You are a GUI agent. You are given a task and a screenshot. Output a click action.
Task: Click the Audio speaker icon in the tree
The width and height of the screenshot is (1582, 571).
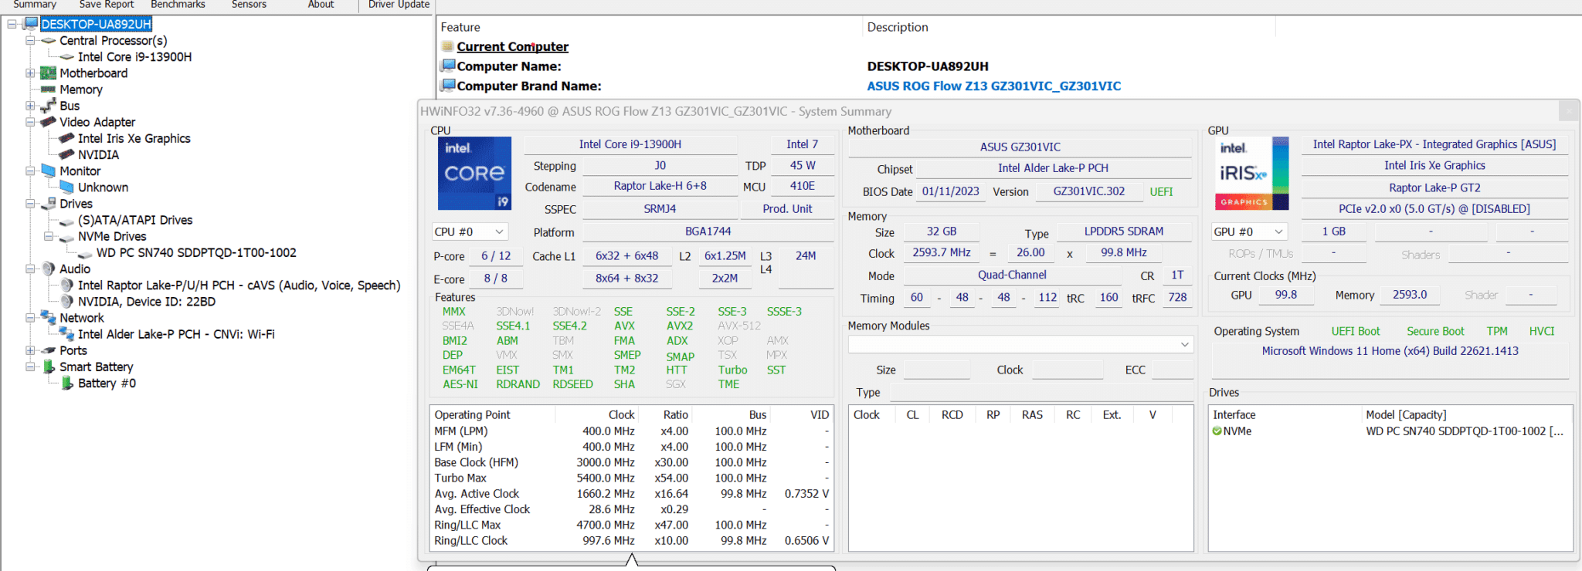tap(49, 269)
